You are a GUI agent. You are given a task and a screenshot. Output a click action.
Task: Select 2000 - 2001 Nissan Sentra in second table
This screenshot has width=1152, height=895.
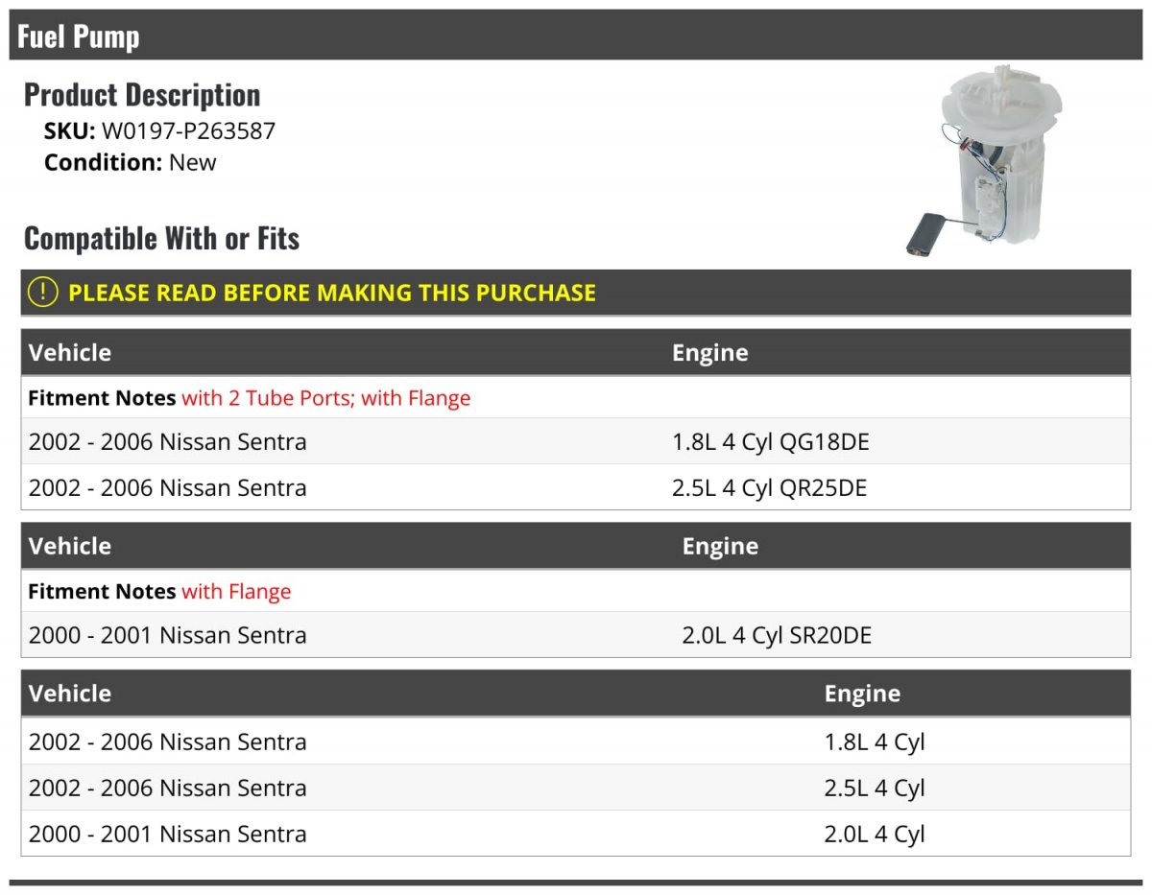coord(168,635)
